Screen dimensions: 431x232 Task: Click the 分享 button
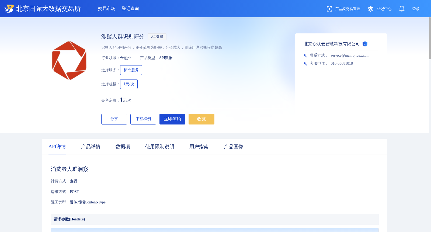coord(114,119)
